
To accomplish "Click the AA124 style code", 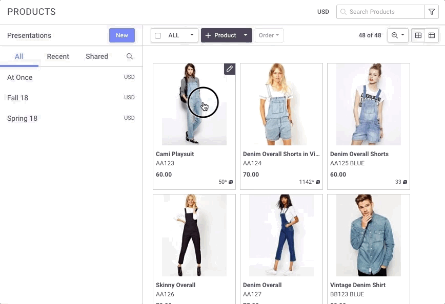I will (x=252, y=163).
